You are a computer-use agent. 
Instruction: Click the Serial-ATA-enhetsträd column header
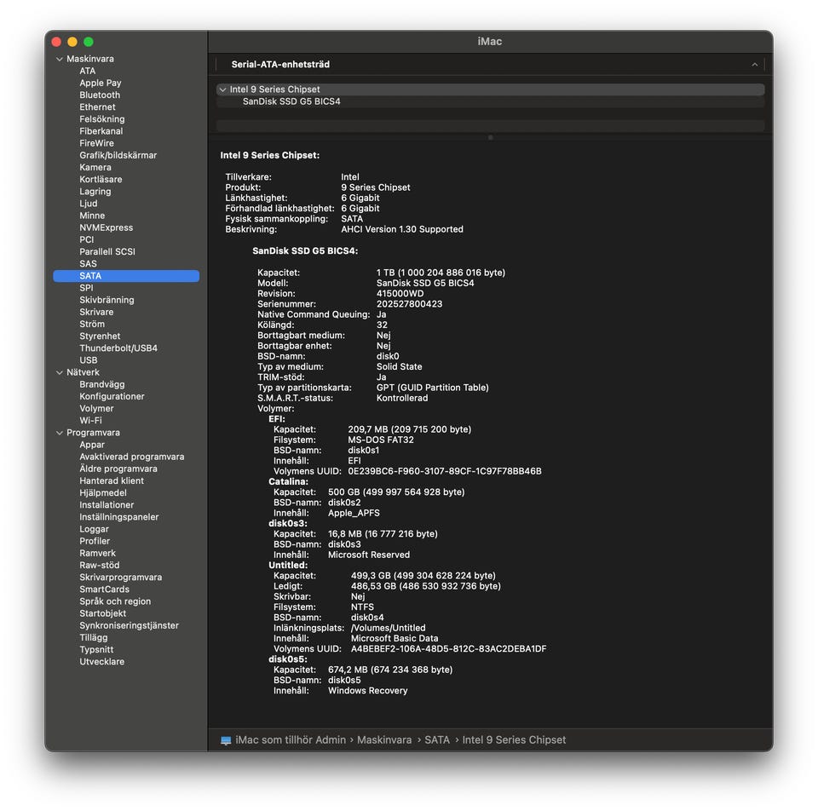tap(280, 65)
